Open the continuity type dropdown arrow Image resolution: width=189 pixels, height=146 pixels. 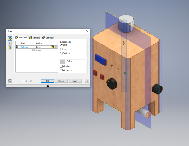coord(55,47)
